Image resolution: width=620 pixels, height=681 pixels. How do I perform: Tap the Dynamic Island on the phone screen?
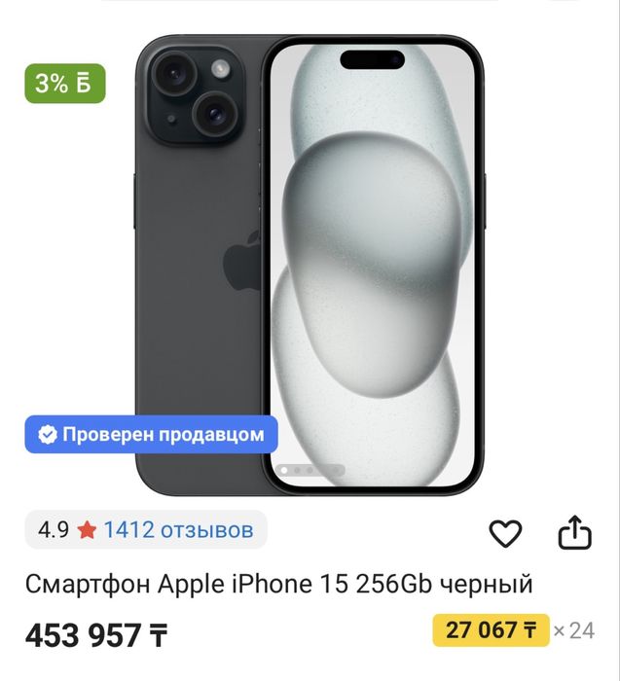(x=373, y=59)
